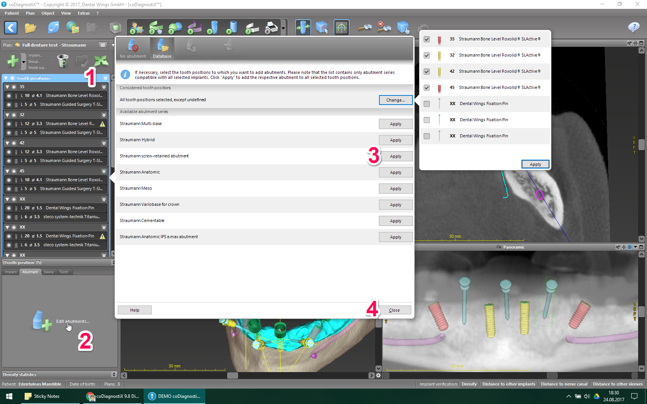Click the green plus add implant icon
The image size is (647, 404).
13,61
